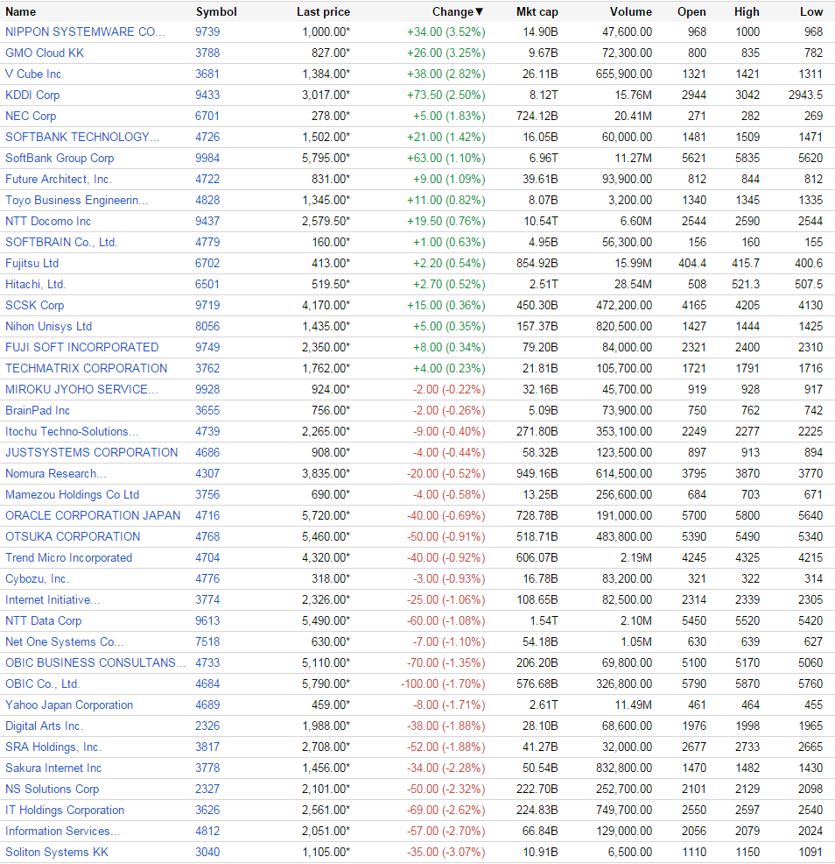Click ticker symbol 9984
This screenshot has height=864, width=835.
(x=207, y=158)
